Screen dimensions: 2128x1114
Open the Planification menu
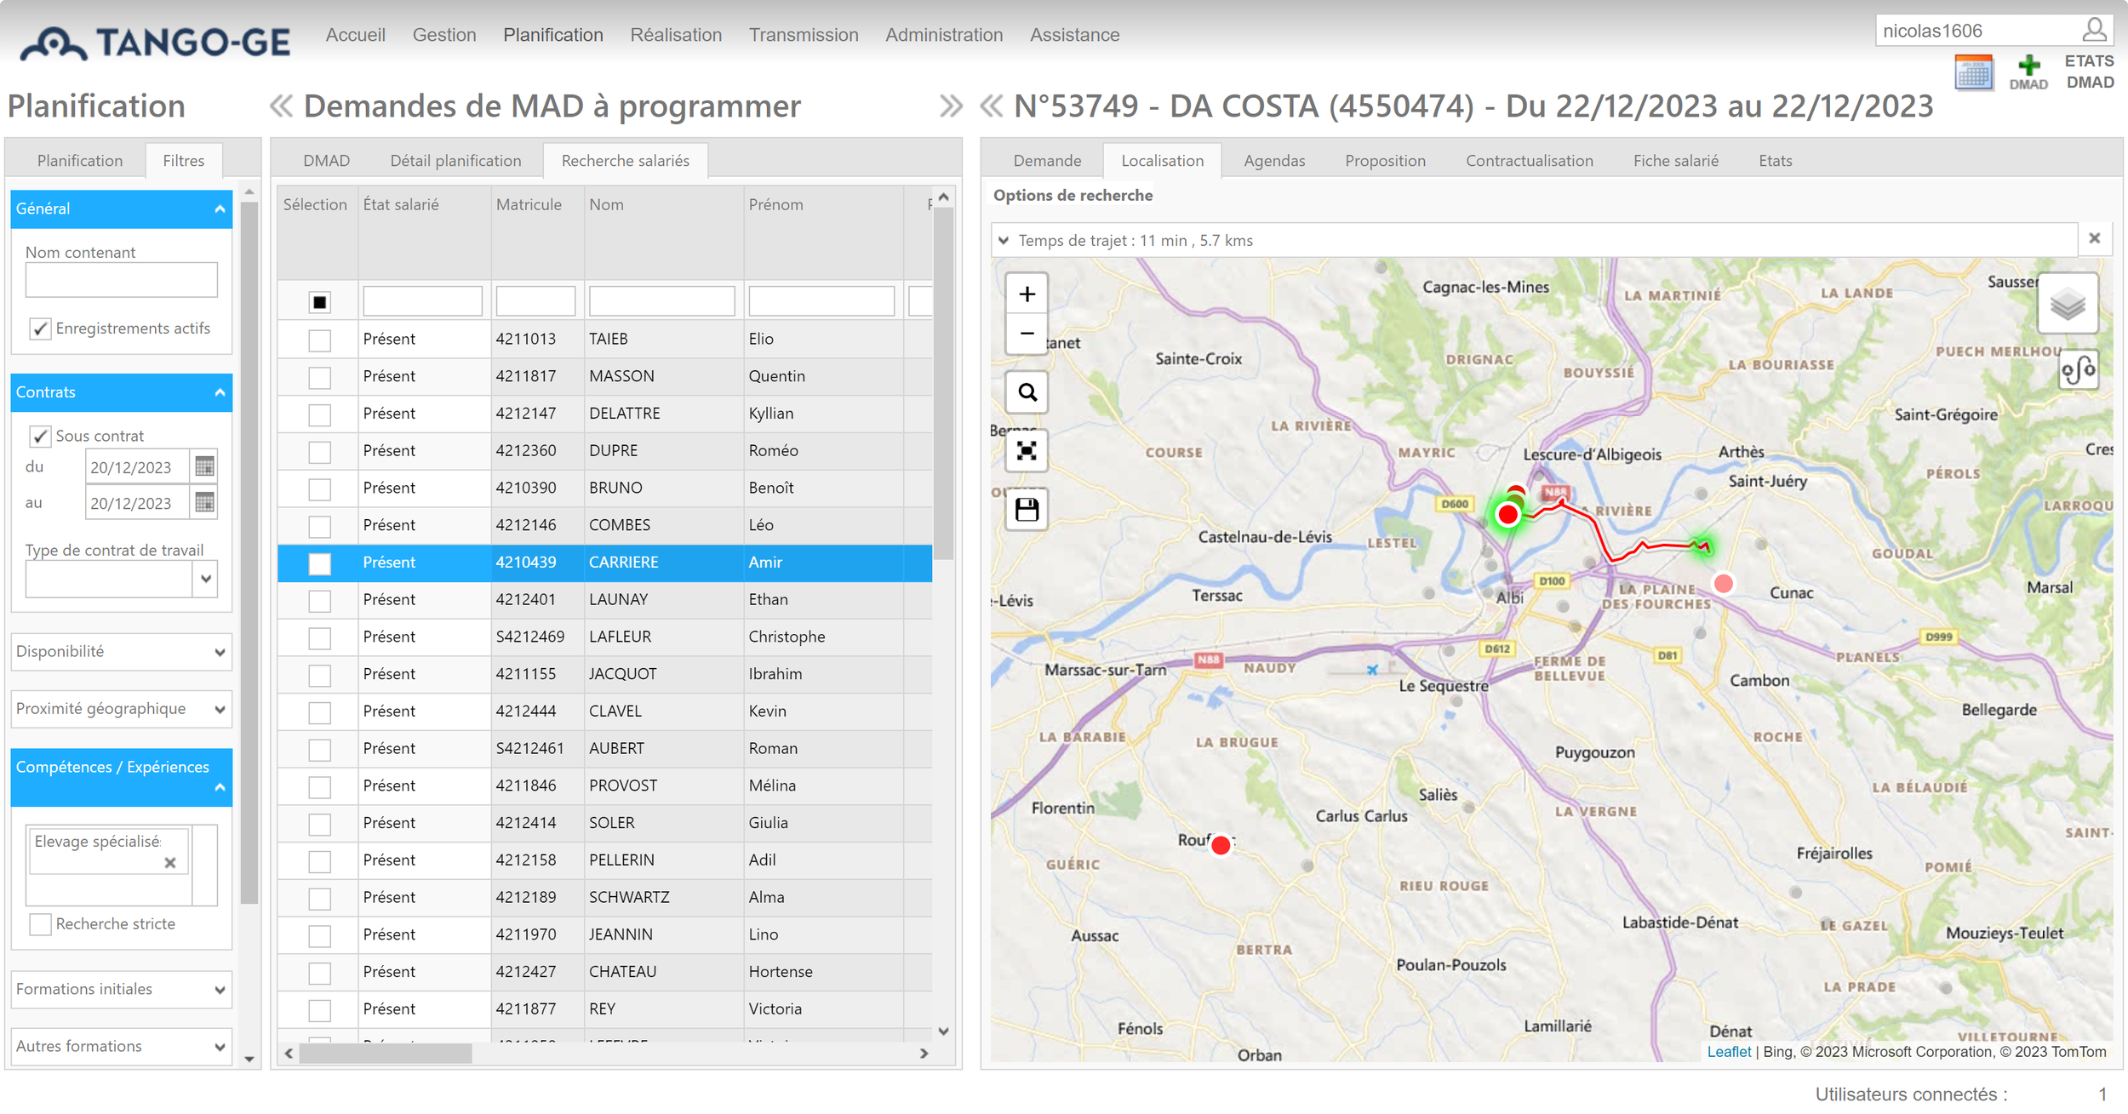tap(552, 35)
